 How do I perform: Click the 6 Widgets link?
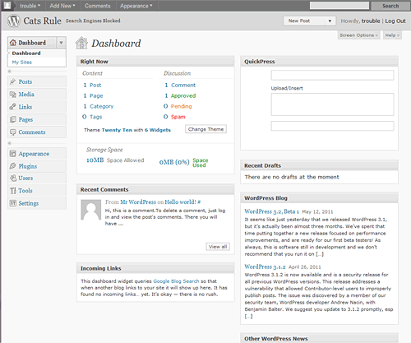pyautogui.click(x=158, y=130)
